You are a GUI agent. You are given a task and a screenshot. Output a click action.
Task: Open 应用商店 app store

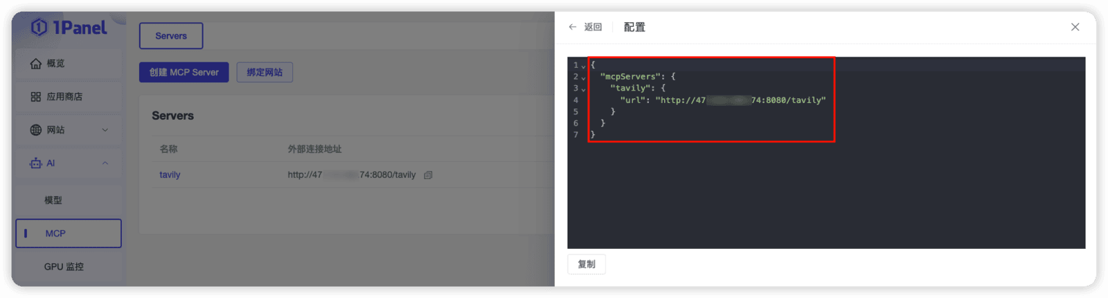click(68, 97)
